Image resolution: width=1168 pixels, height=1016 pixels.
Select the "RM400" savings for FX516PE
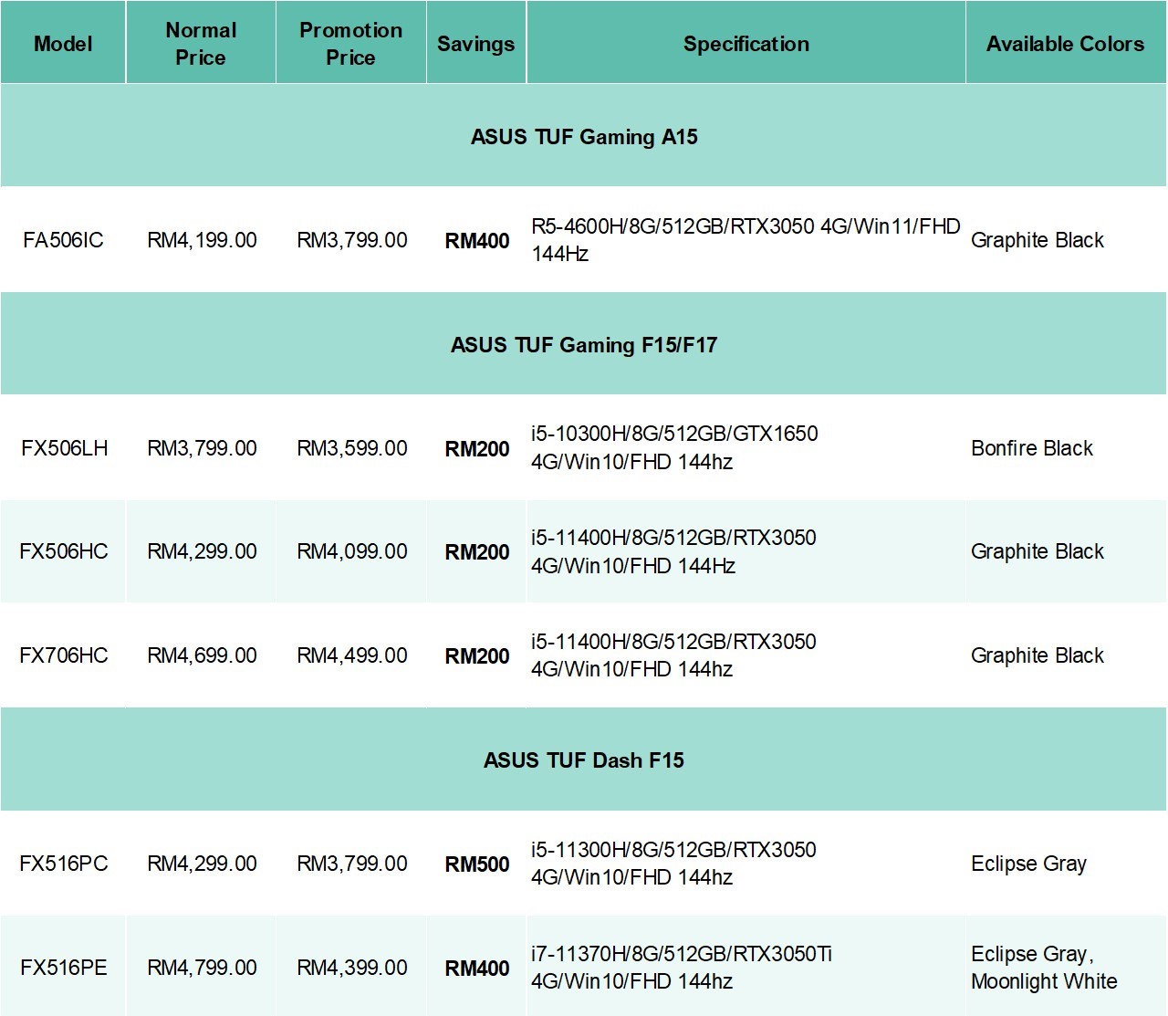point(477,969)
